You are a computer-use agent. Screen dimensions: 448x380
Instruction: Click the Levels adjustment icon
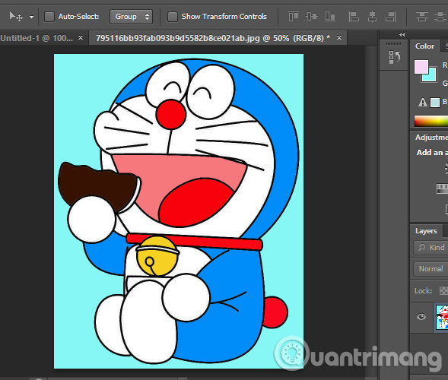[x=442, y=188]
